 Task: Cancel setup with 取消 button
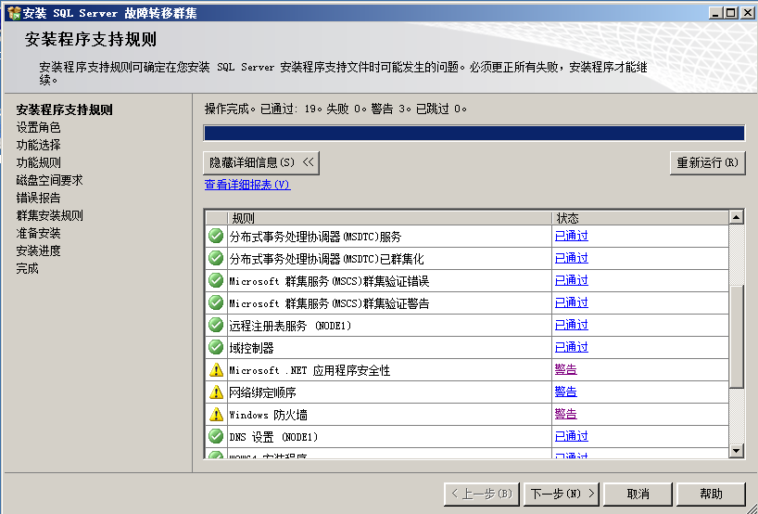pos(638,494)
